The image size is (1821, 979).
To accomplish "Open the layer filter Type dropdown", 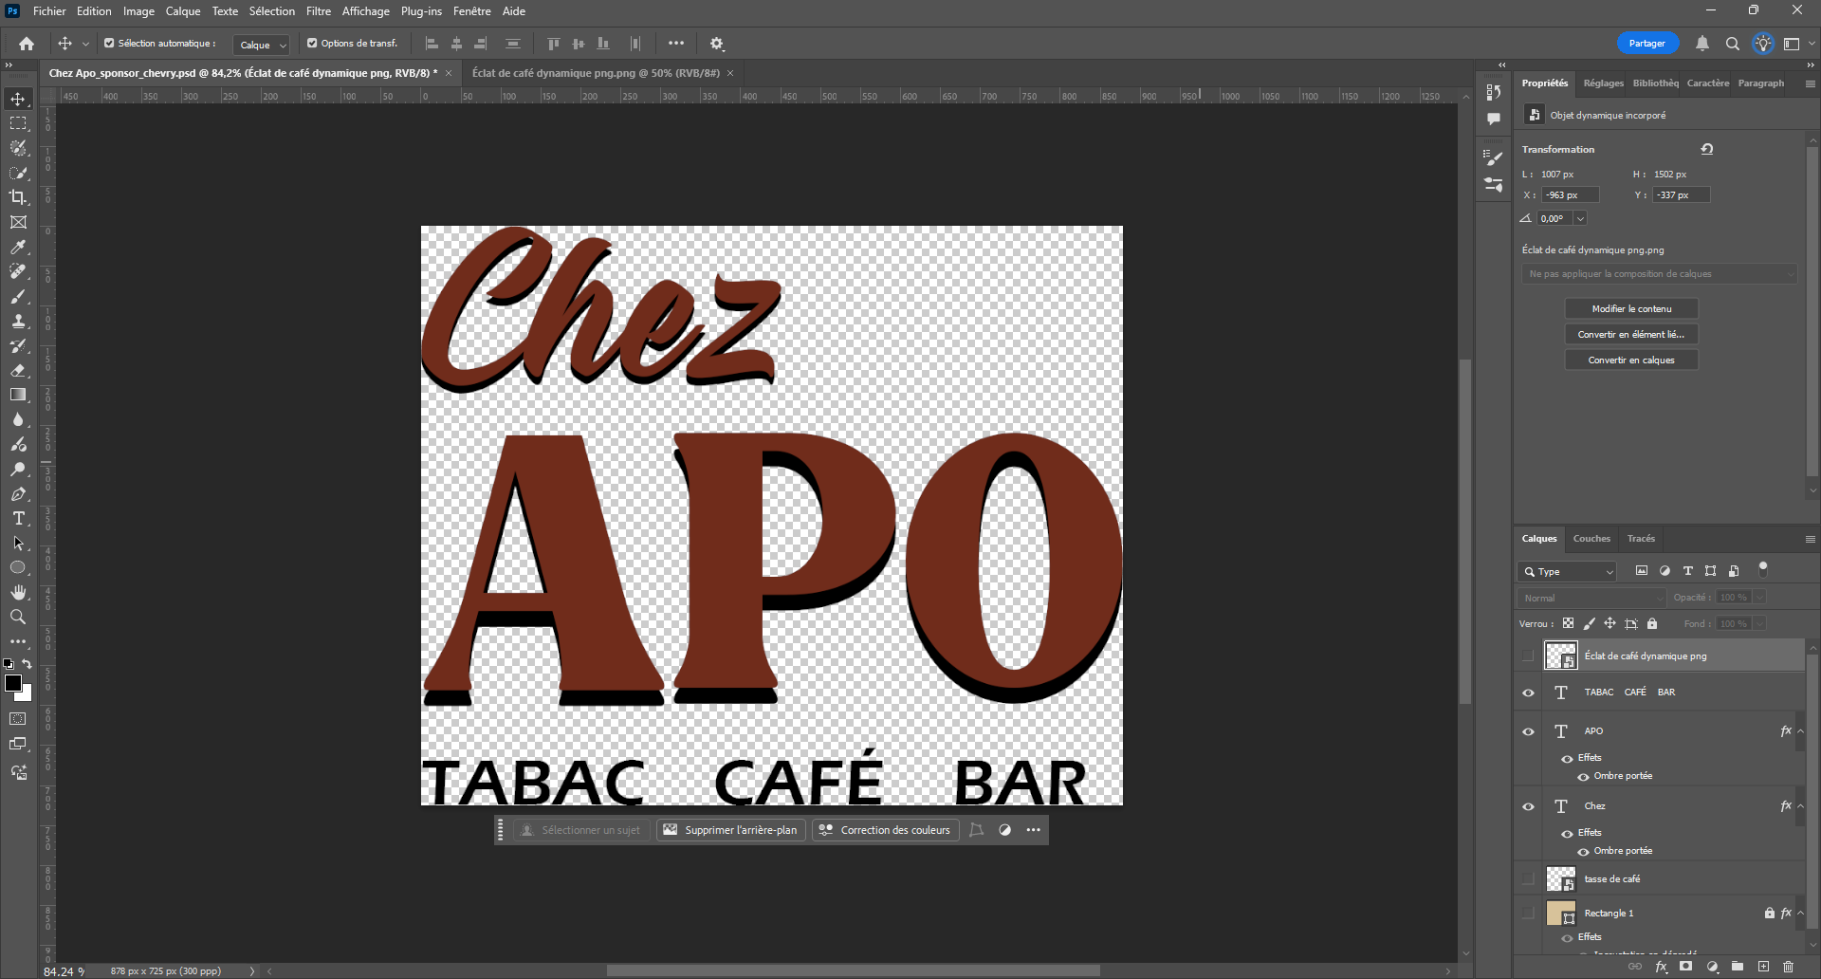I will (x=1567, y=571).
